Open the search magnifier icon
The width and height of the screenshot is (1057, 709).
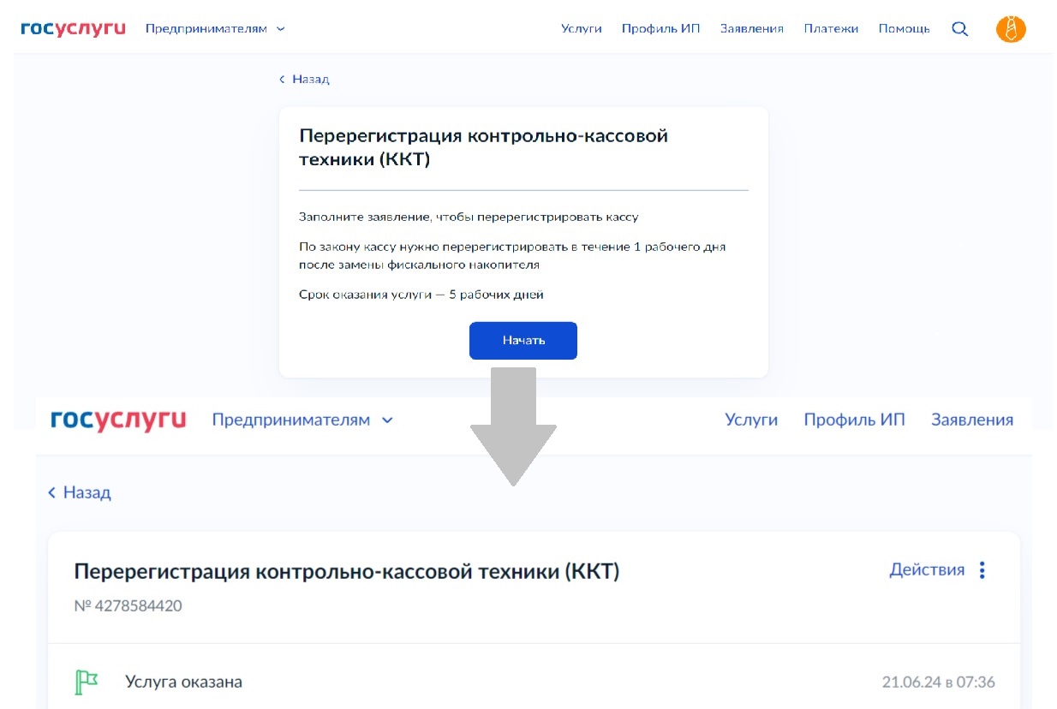pyautogui.click(x=960, y=28)
